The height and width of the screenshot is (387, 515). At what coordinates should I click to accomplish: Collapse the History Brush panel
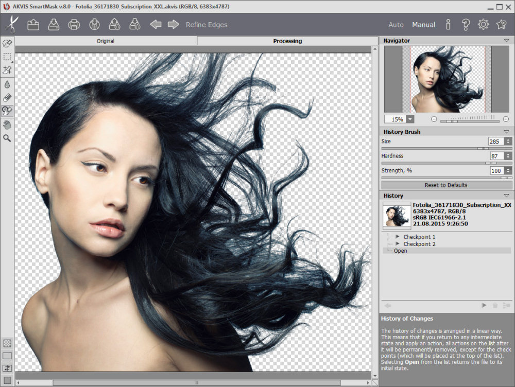click(x=506, y=132)
